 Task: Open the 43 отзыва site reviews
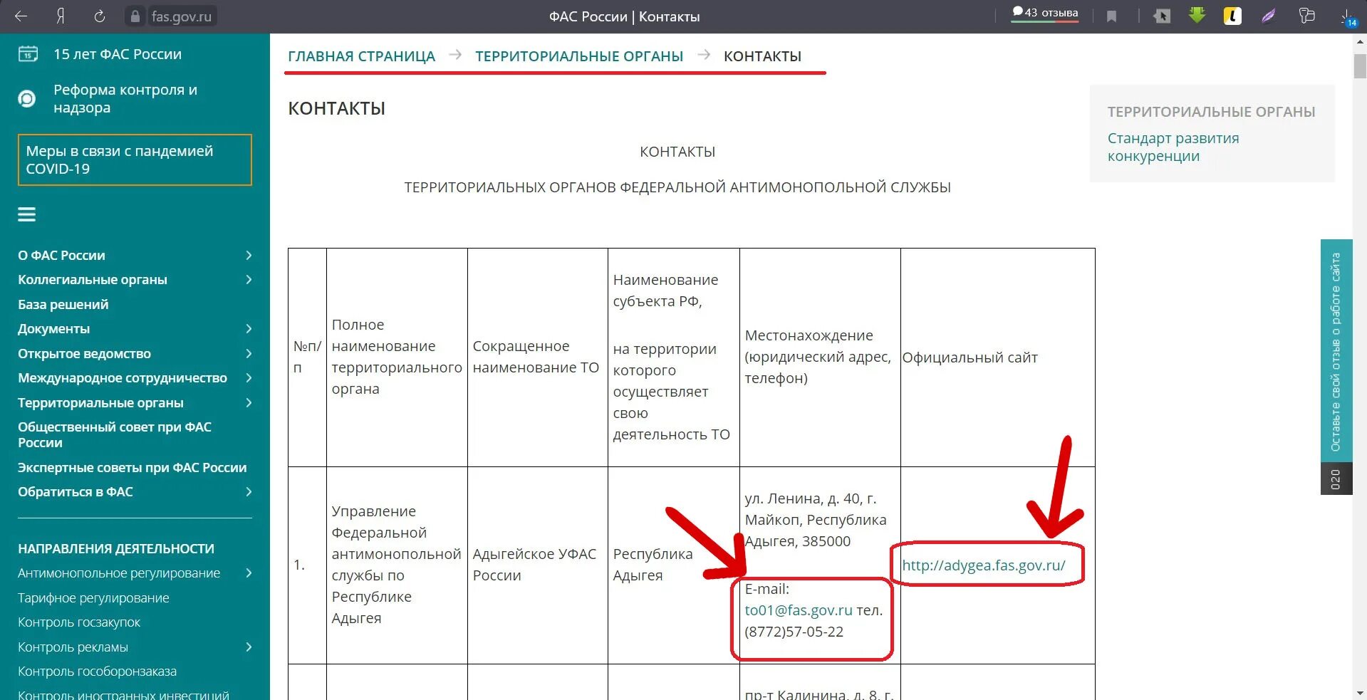click(x=1045, y=14)
